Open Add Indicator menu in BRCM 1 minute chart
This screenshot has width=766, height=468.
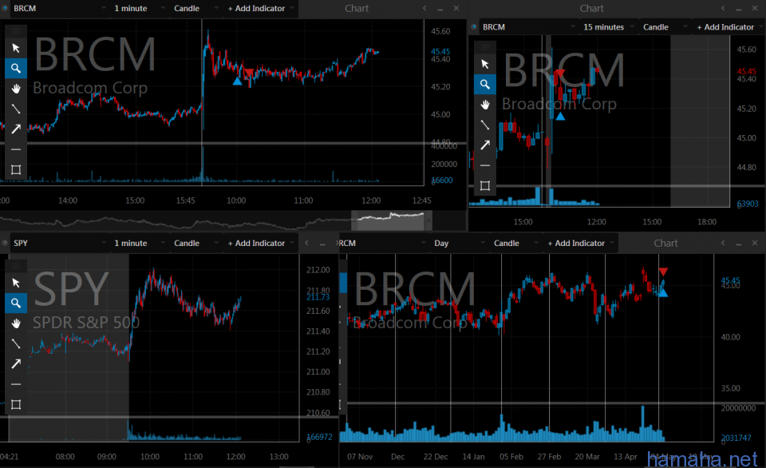point(260,8)
